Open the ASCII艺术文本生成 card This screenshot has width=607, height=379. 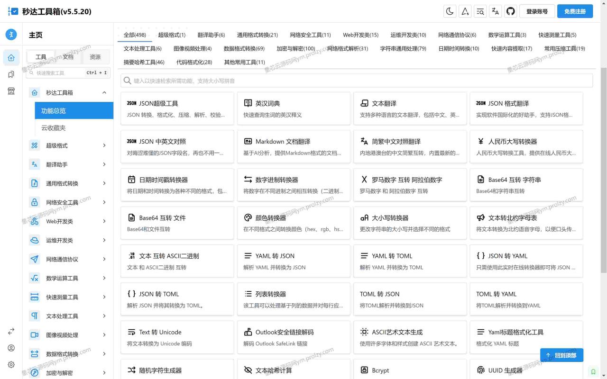[410, 337]
